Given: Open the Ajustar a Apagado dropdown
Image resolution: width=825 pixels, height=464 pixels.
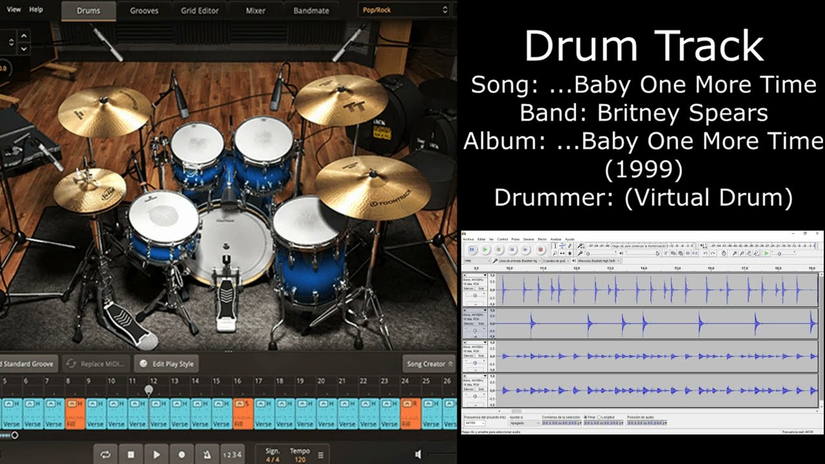Looking at the screenshot, I should point(524,423).
